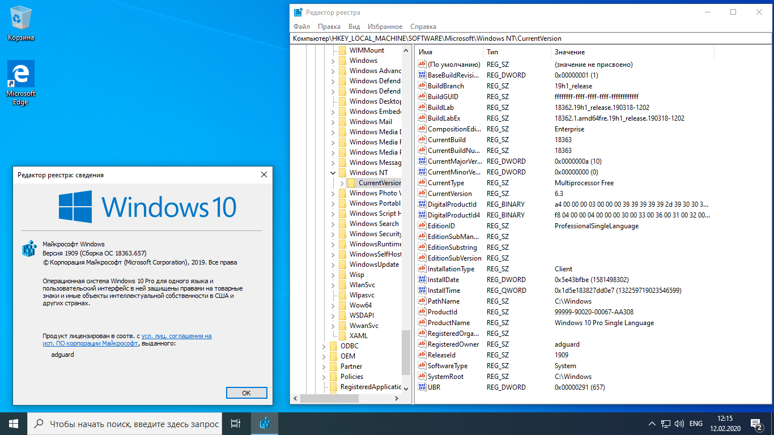The height and width of the screenshot is (435, 774).
Task: Select the BuildLab value icon
Action: coord(422,108)
